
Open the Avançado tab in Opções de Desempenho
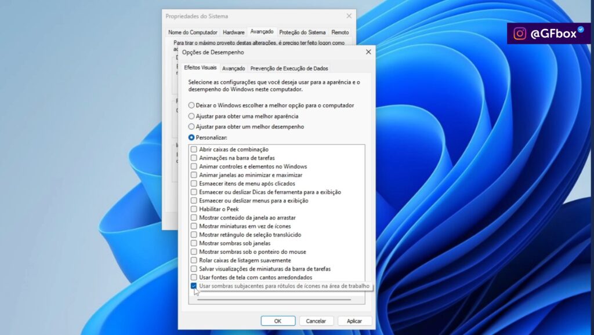(x=233, y=68)
